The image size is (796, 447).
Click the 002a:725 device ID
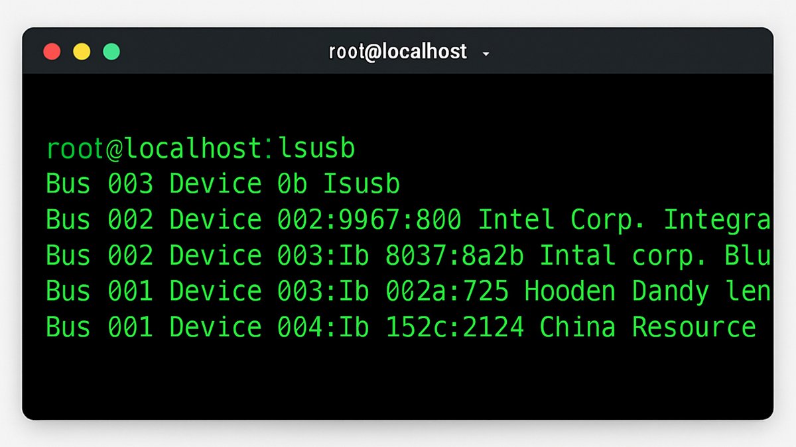click(x=447, y=291)
